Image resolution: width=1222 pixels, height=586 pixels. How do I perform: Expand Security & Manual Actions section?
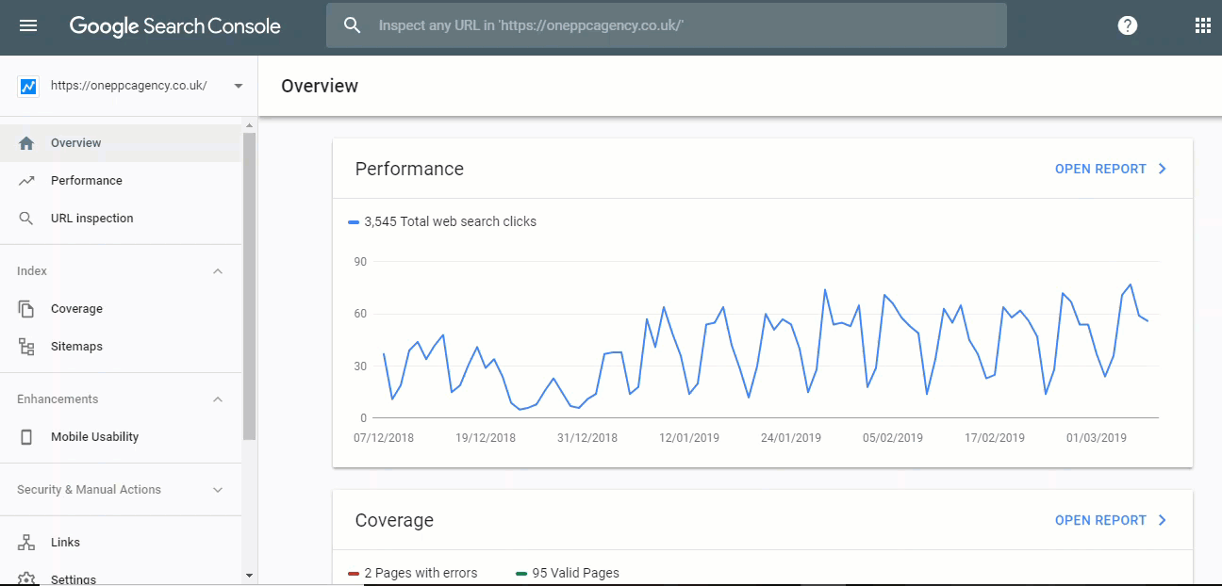[218, 490]
